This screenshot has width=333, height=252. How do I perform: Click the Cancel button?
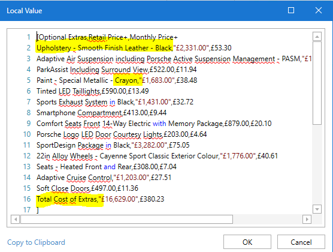click(x=301, y=242)
